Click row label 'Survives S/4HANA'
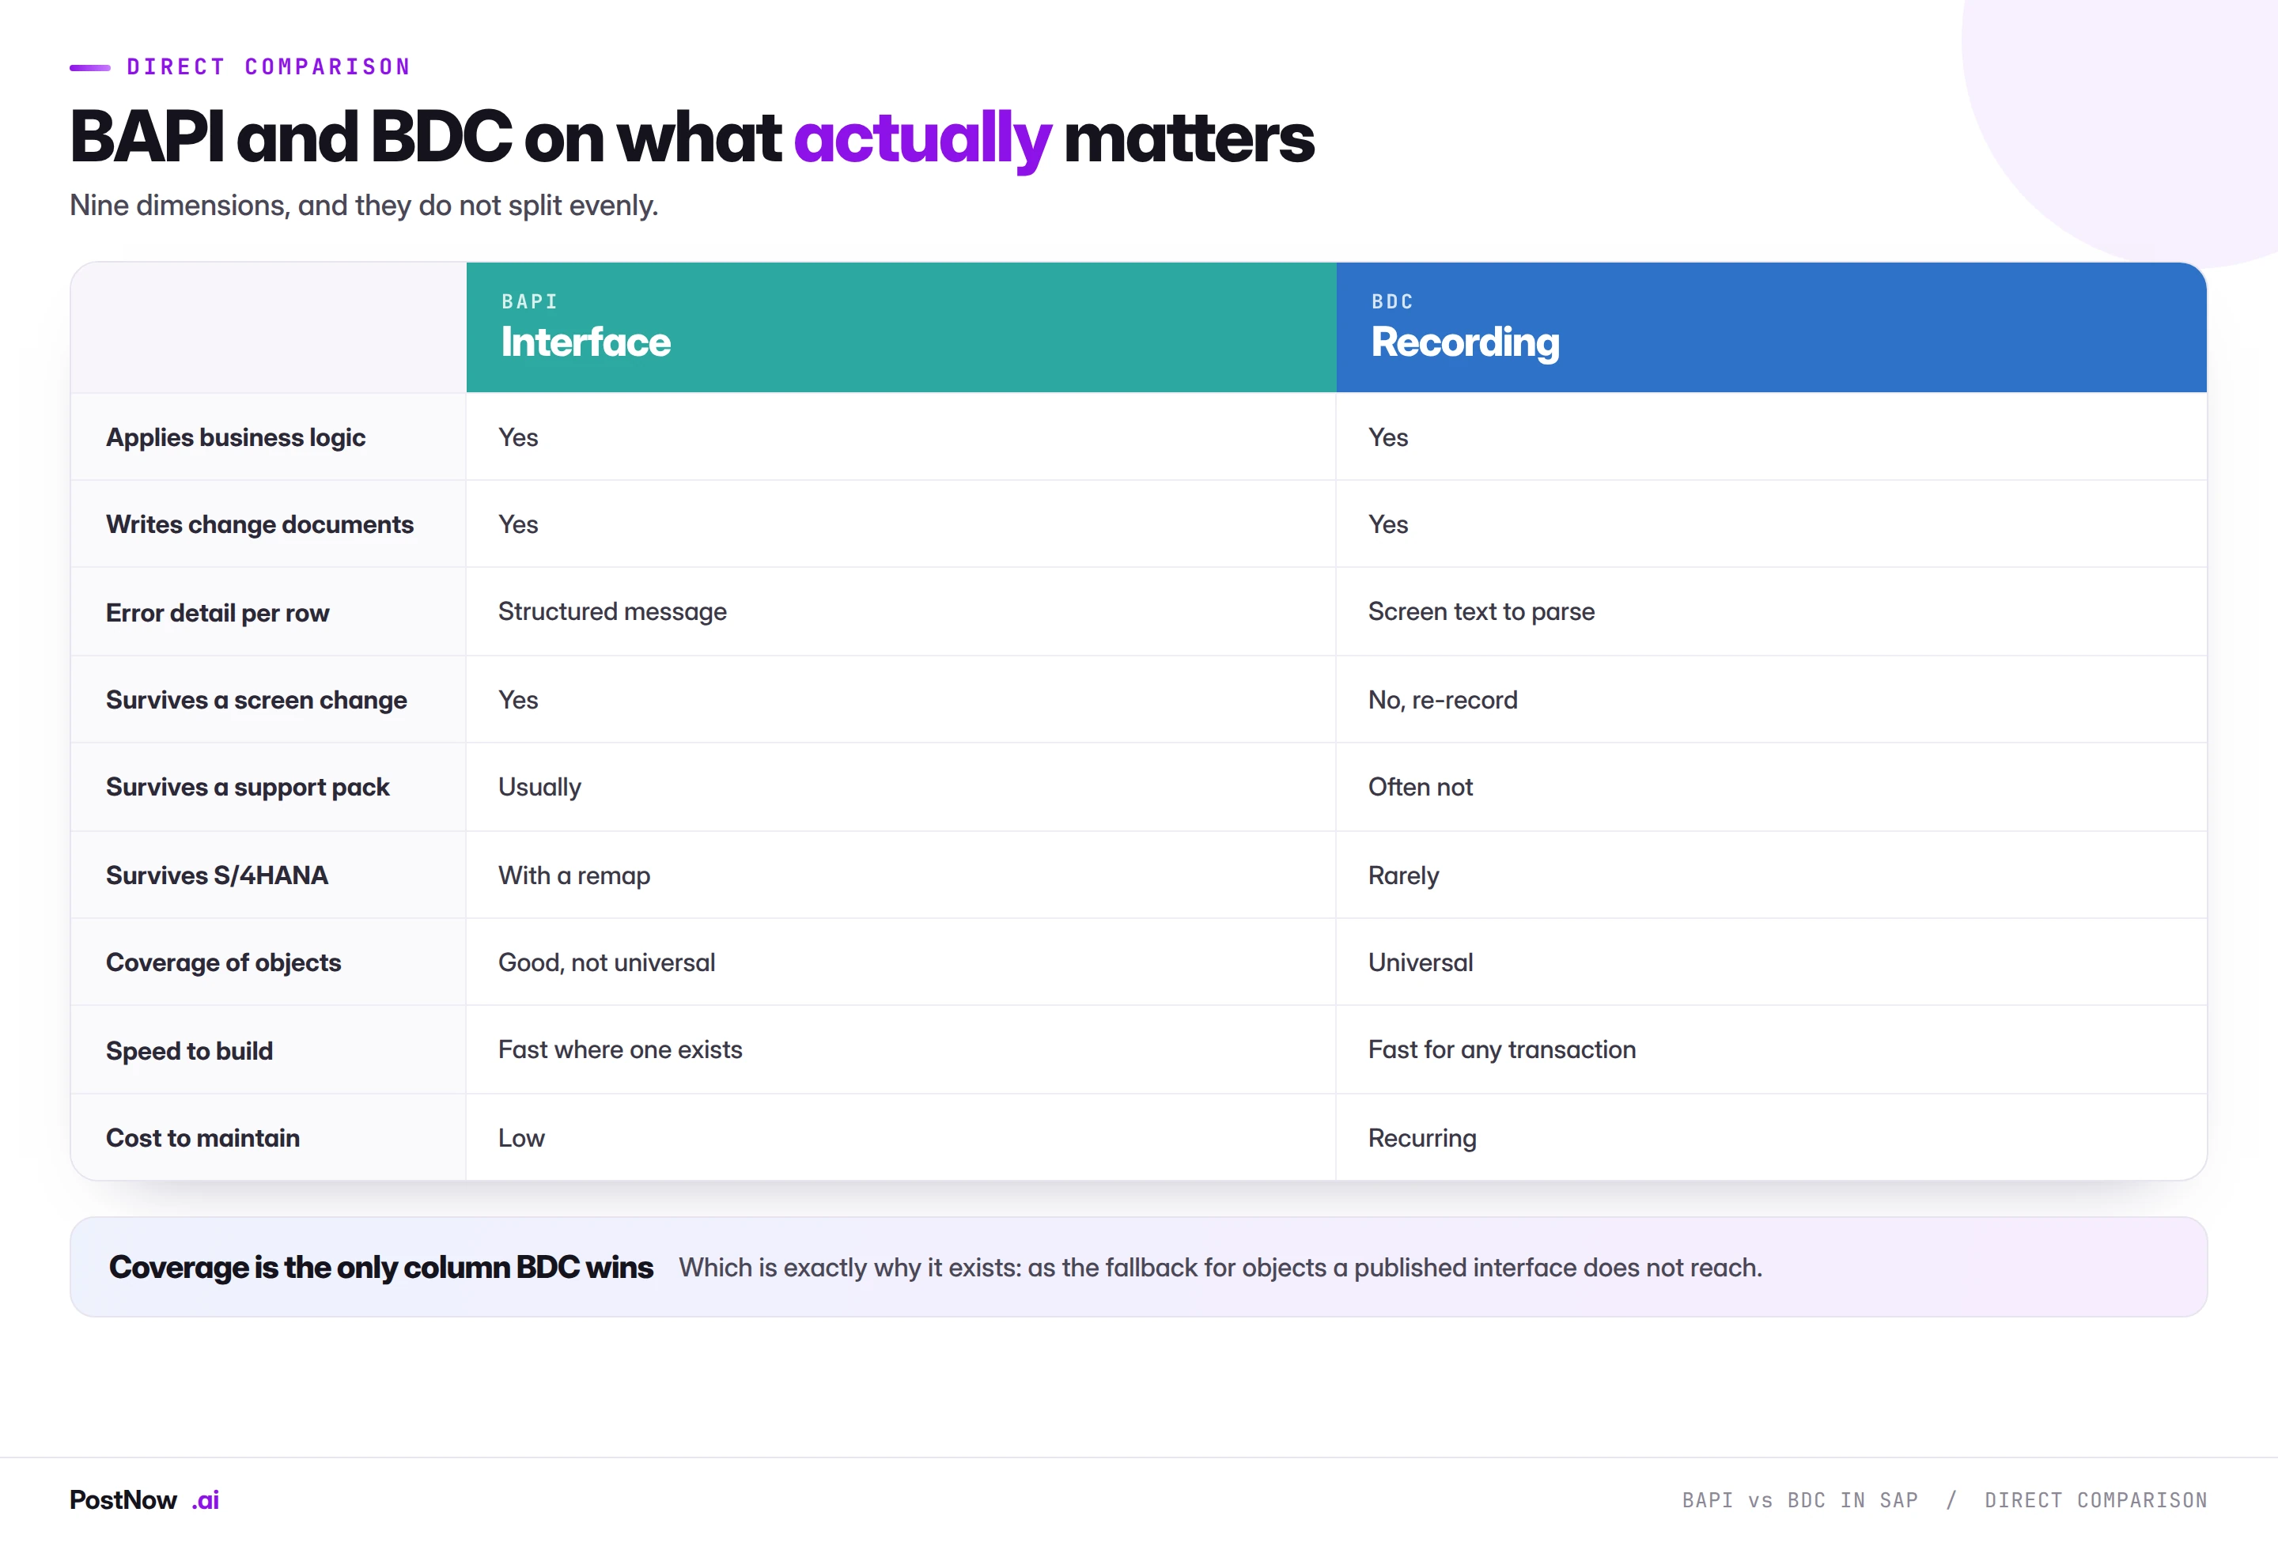This screenshot has width=2278, height=1550. coord(217,875)
